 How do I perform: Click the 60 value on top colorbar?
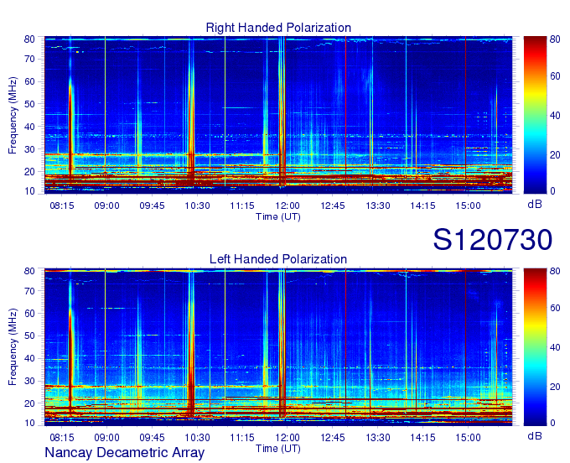pos(555,76)
